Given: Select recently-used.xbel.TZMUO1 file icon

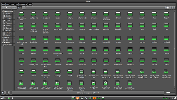Looking at the screenshot, I should coord(166,72).
